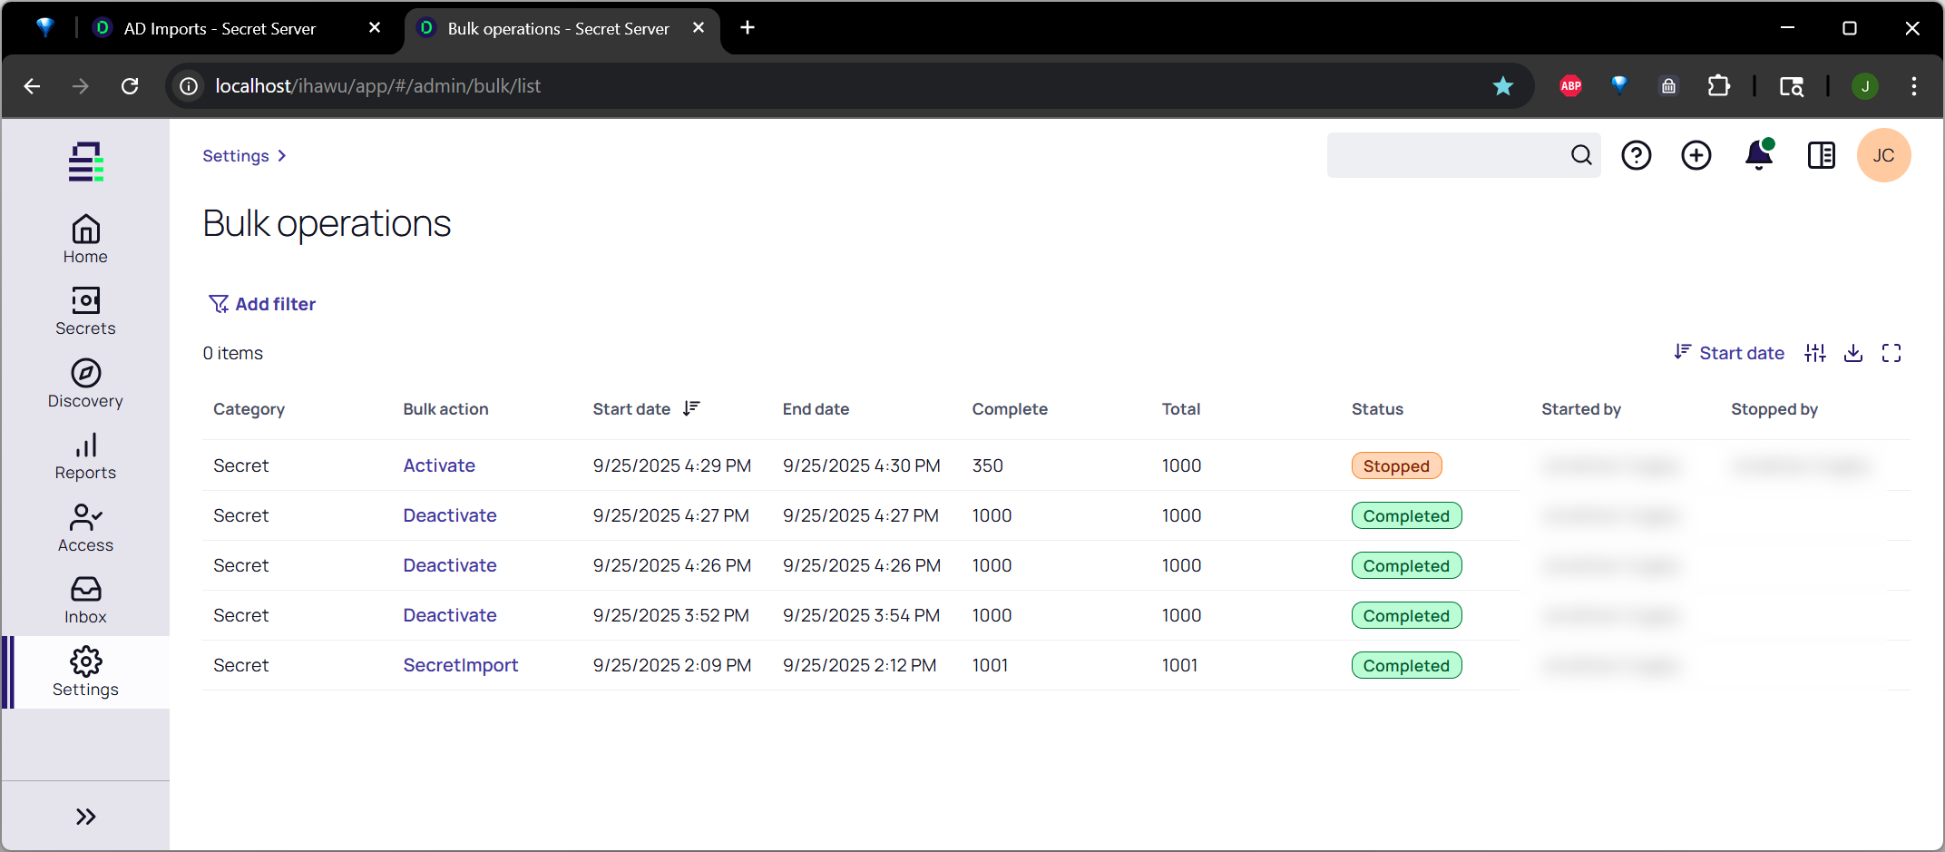Open the Start date sort dropdown
The image size is (1945, 852).
tap(1729, 353)
